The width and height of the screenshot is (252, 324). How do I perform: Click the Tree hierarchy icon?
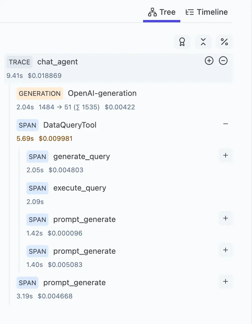click(152, 12)
